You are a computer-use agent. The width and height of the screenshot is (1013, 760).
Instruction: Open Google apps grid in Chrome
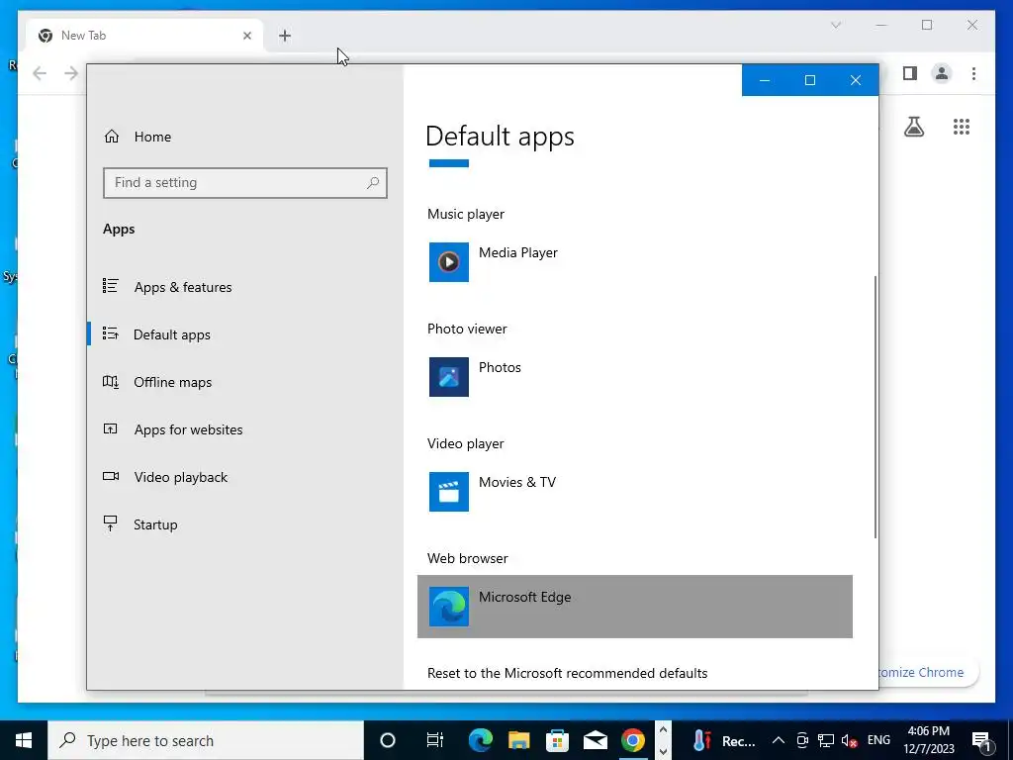[x=962, y=127]
